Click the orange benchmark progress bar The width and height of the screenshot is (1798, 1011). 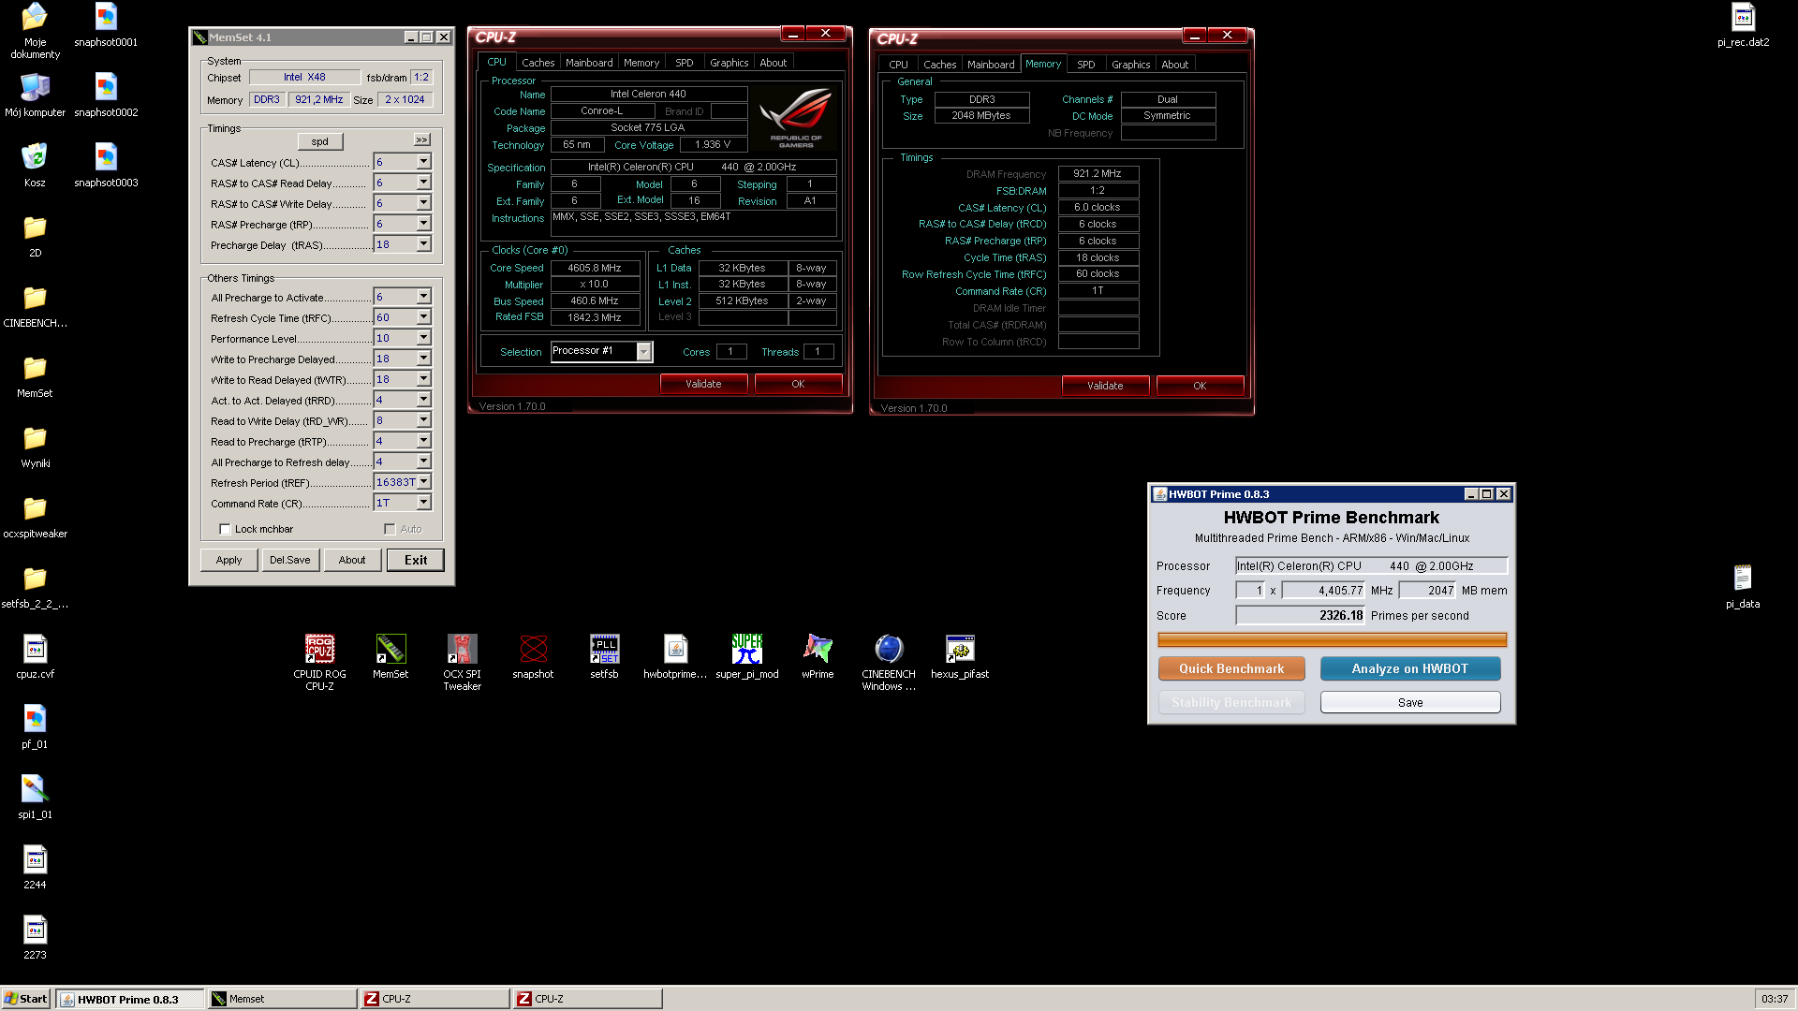click(x=1333, y=640)
